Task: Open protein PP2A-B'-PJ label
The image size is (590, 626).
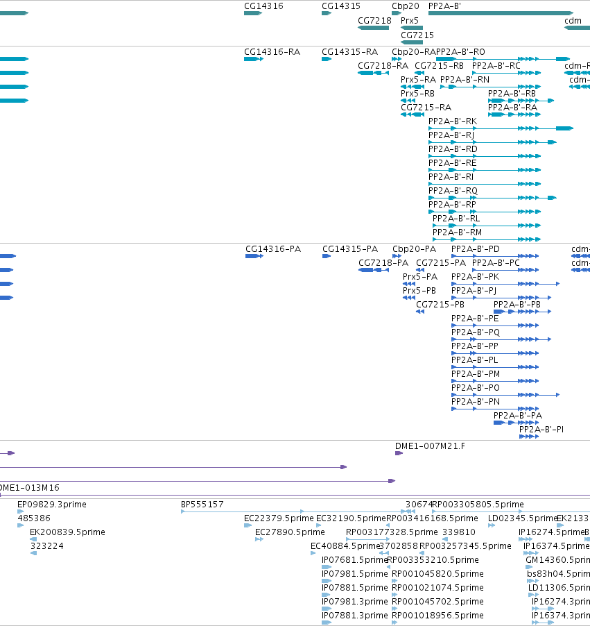Action: click(474, 291)
